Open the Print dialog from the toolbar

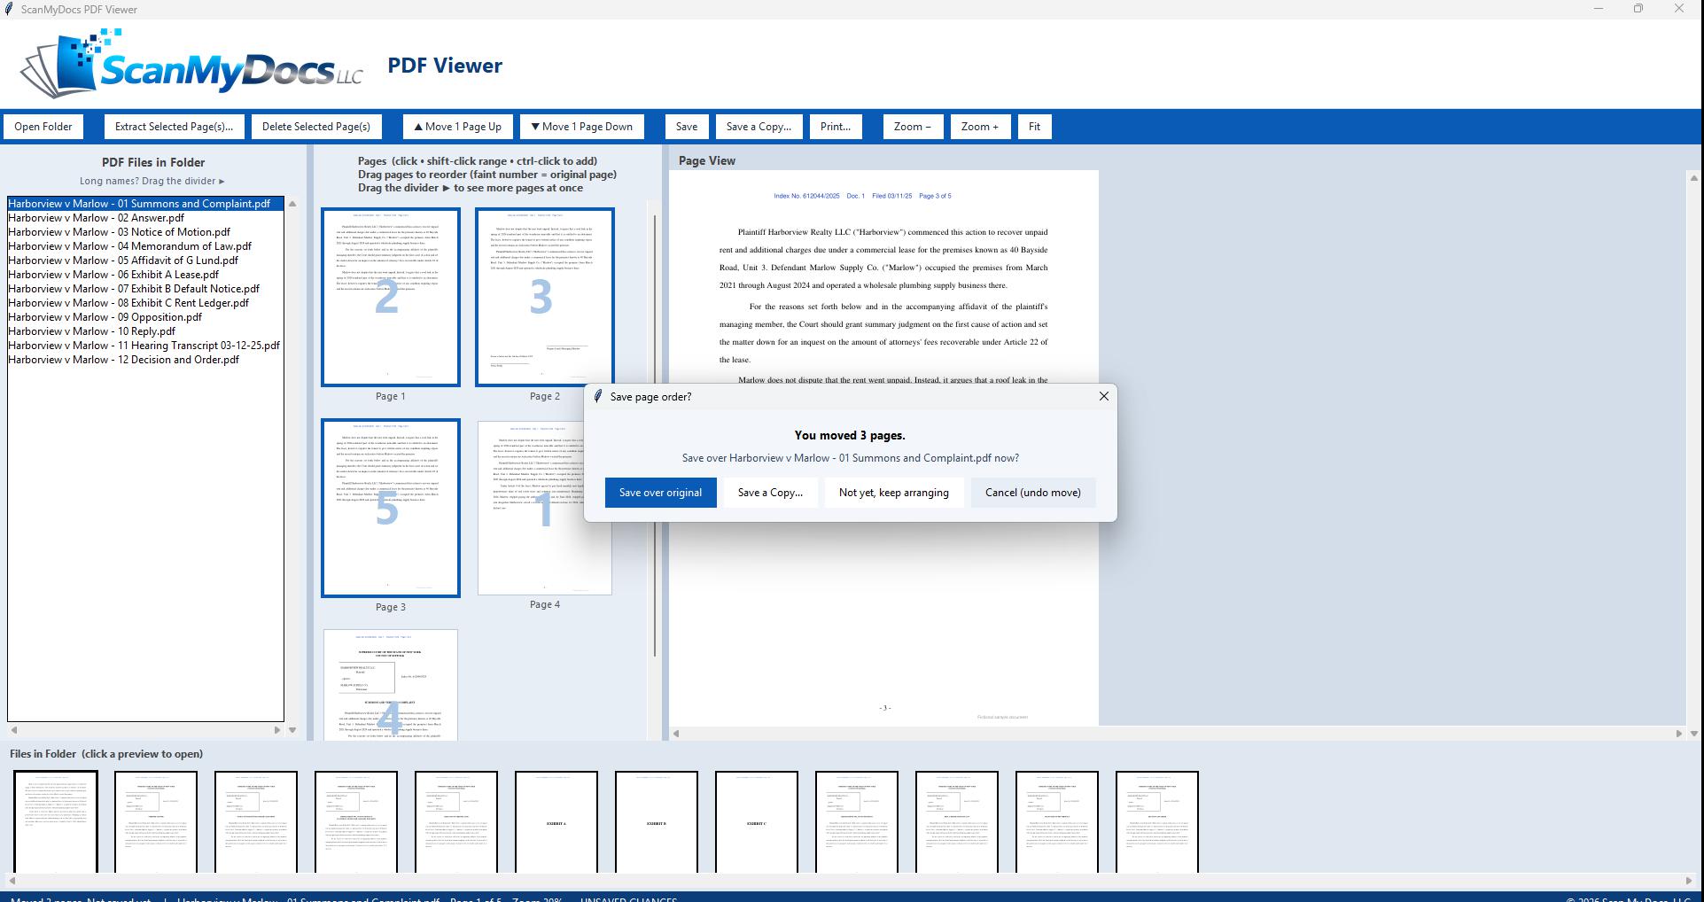pos(835,127)
